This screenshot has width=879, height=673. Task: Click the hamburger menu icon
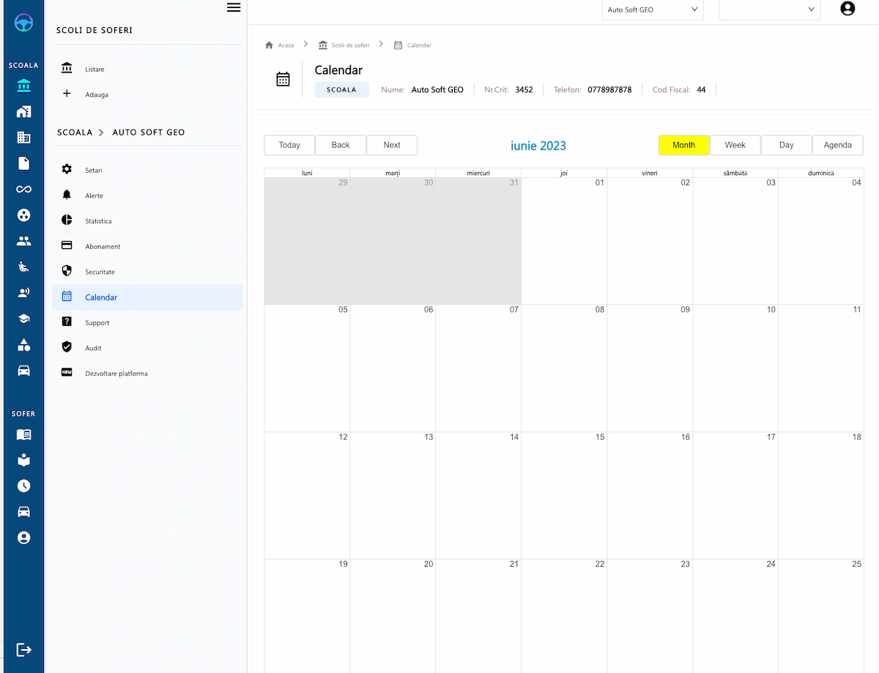point(234,7)
